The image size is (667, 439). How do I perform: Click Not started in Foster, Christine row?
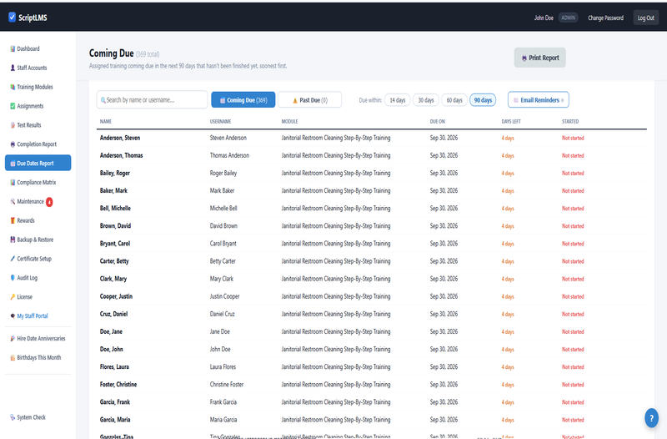(573, 385)
